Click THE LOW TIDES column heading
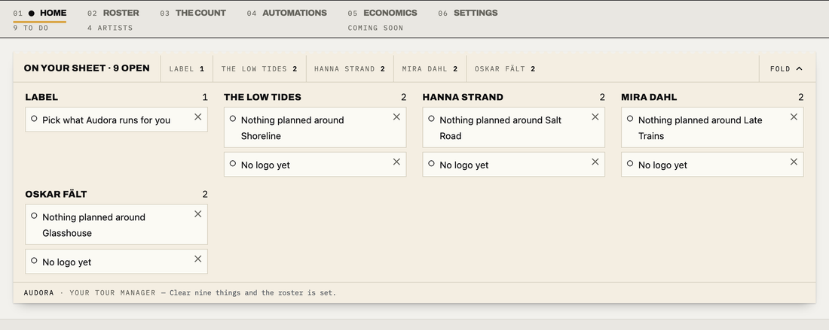This screenshot has height=330, width=829. tap(262, 97)
